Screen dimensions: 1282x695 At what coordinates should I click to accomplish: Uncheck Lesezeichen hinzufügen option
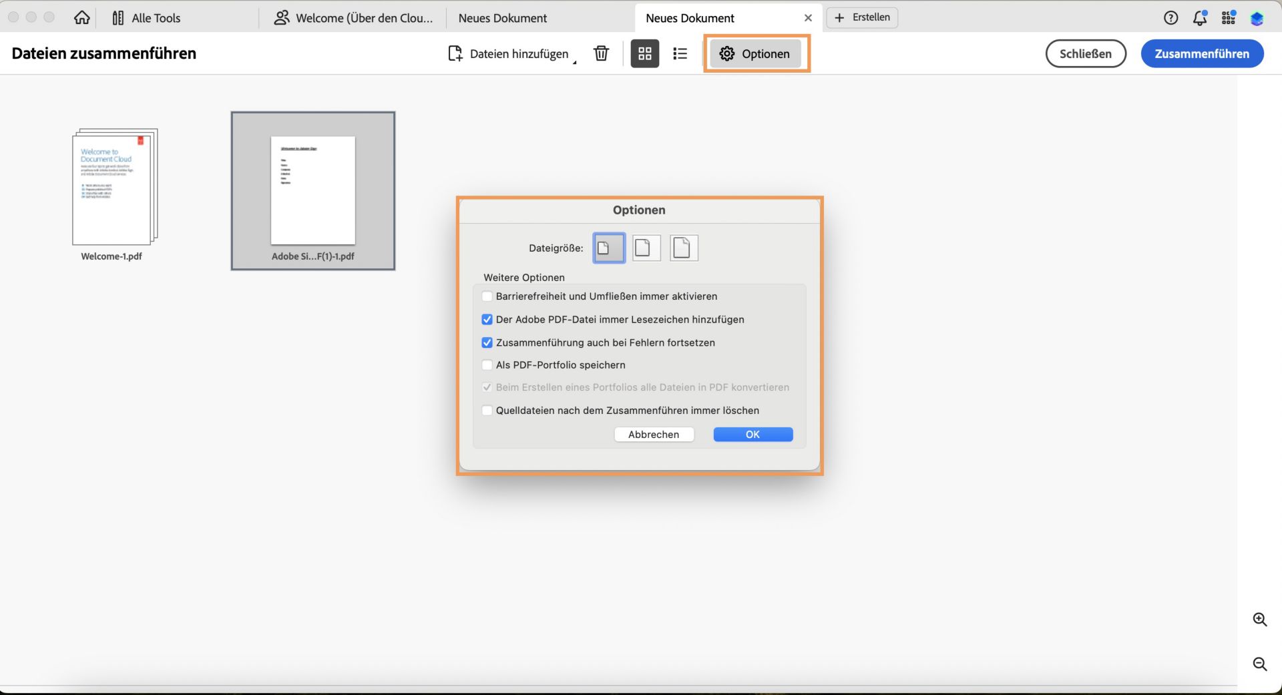(x=487, y=320)
